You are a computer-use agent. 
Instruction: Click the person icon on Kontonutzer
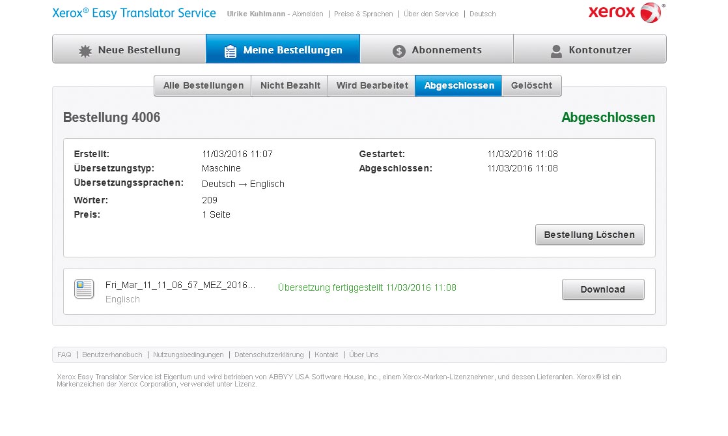coord(556,51)
